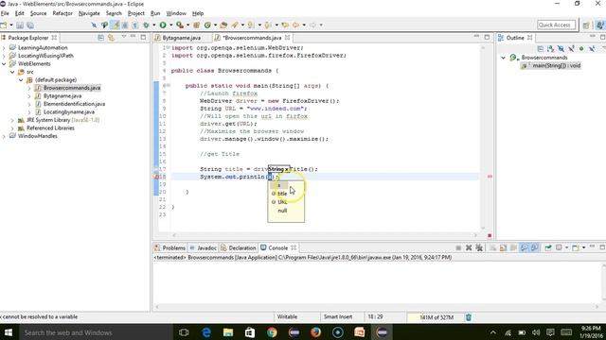Click the Open Perspective icon
Viewport: 606px width, 340px height.
[x=586, y=25]
